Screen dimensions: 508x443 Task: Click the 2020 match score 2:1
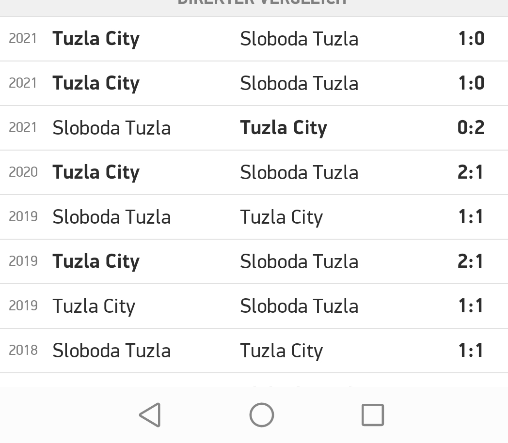pyautogui.click(x=470, y=172)
